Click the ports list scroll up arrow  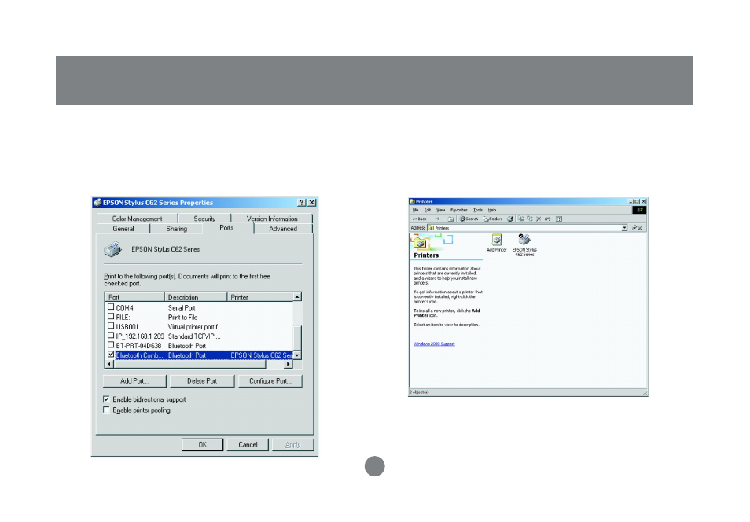(x=297, y=297)
